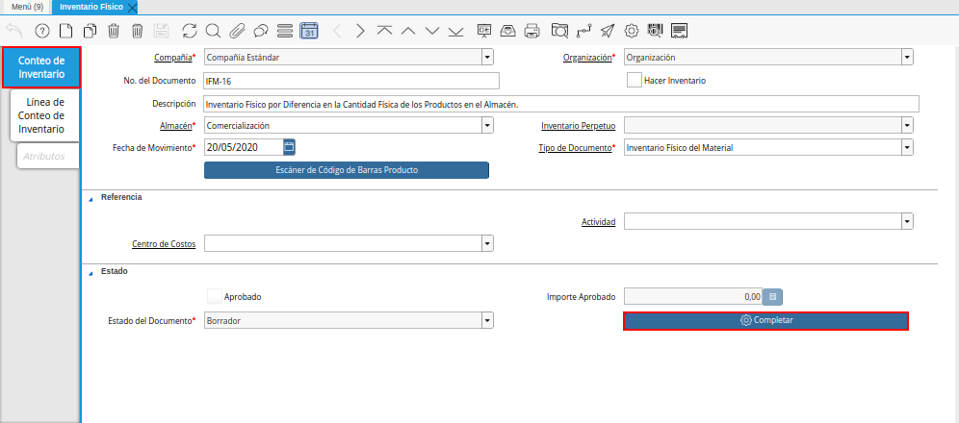Enable the Hacer Inventario checkbox
The height and width of the screenshot is (423, 959).
(634, 81)
